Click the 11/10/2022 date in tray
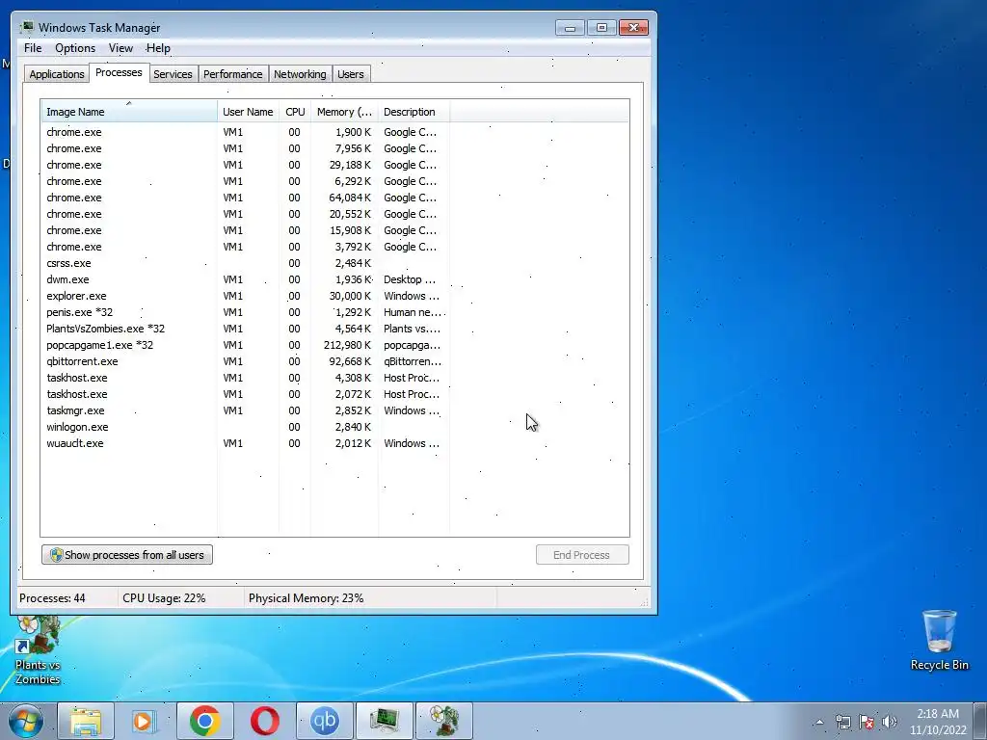987x740 pixels. [937, 730]
